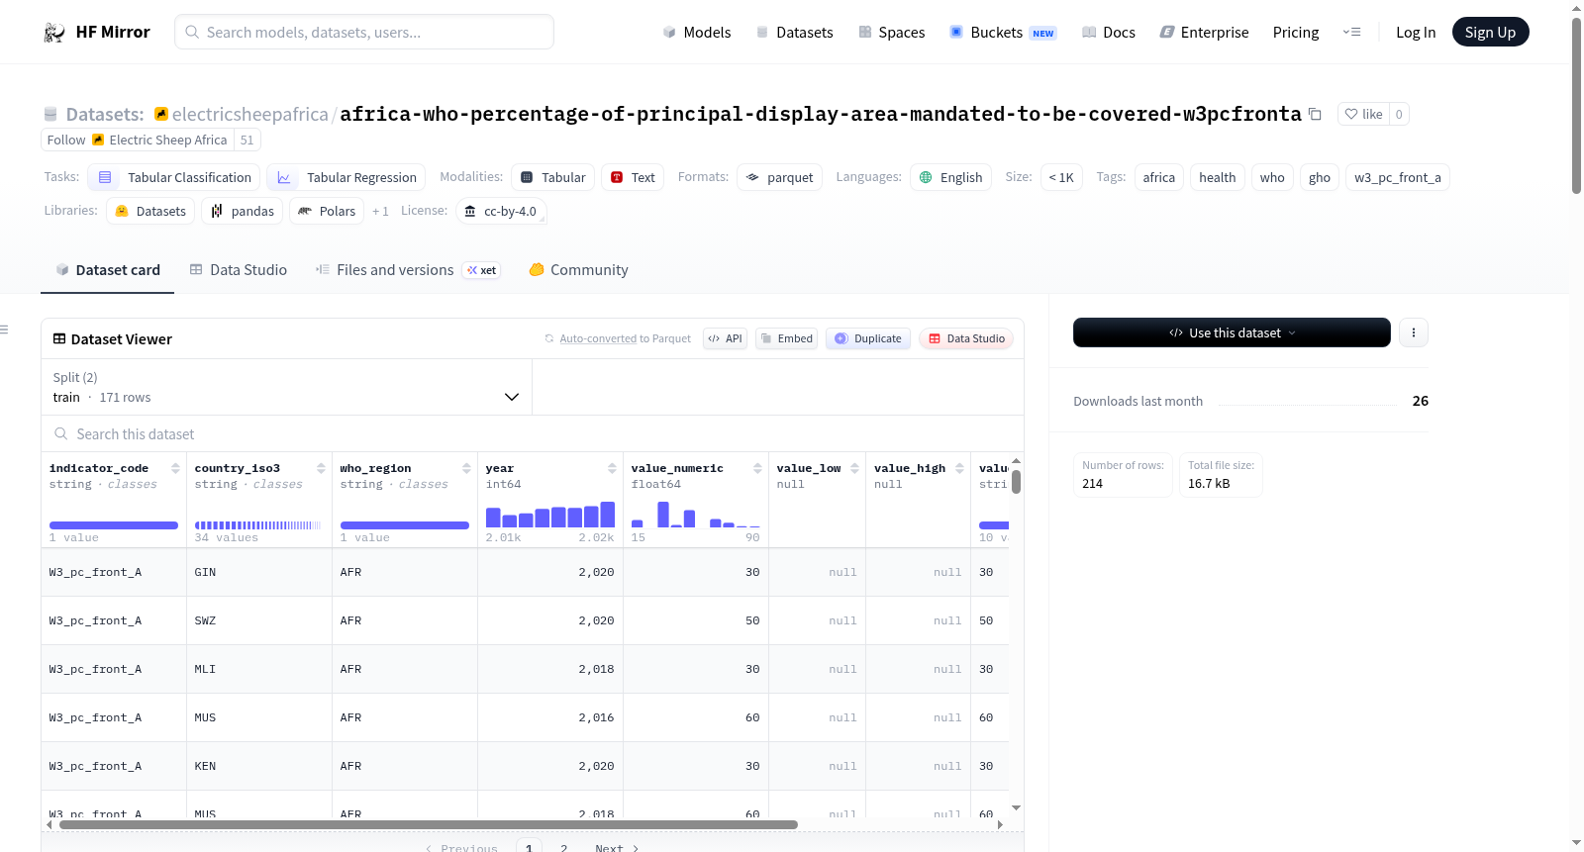Image resolution: width=1584 pixels, height=852 pixels.
Task: Focus the Search this dataset field
Action: pyautogui.click(x=533, y=434)
